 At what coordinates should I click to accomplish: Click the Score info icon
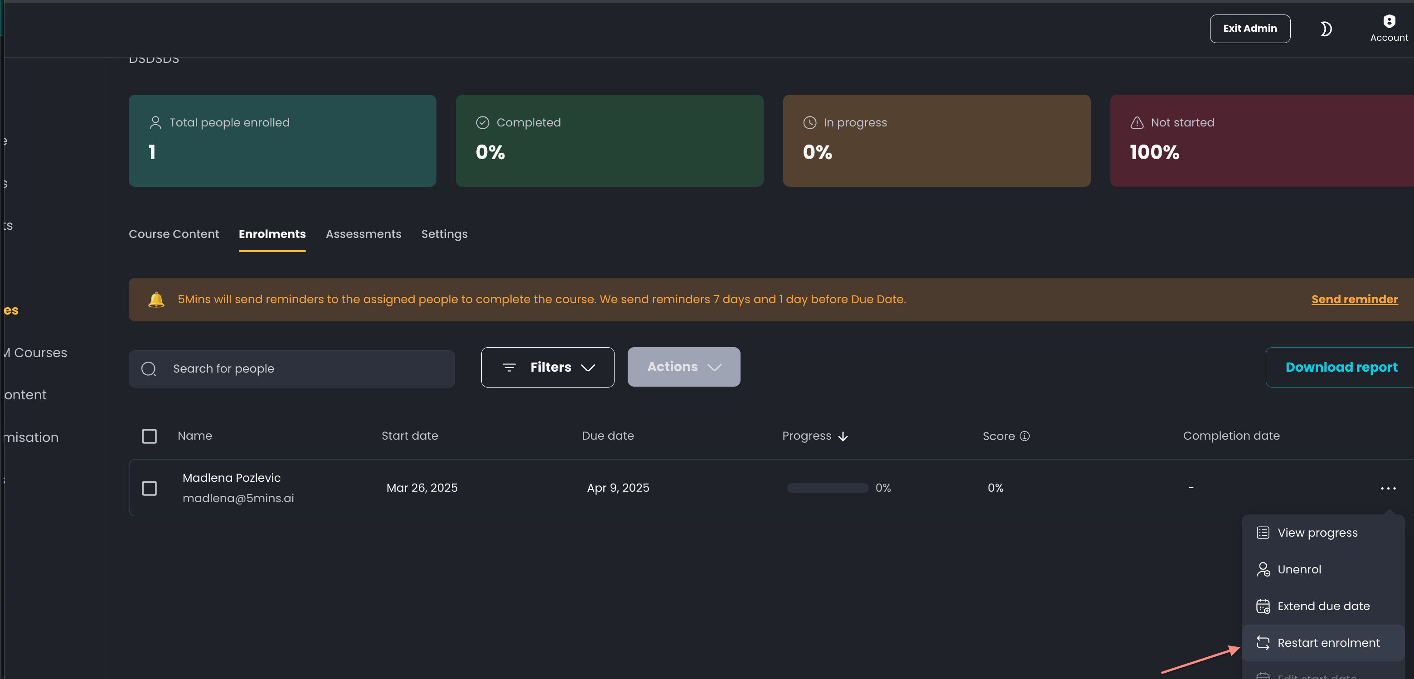click(x=1024, y=436)
